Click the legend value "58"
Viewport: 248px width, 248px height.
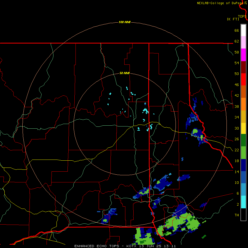pyautogui.click(x=237, y=52)
